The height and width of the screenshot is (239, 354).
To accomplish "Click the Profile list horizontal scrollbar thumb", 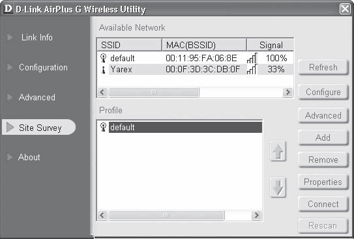I will [x=166, y=215].
